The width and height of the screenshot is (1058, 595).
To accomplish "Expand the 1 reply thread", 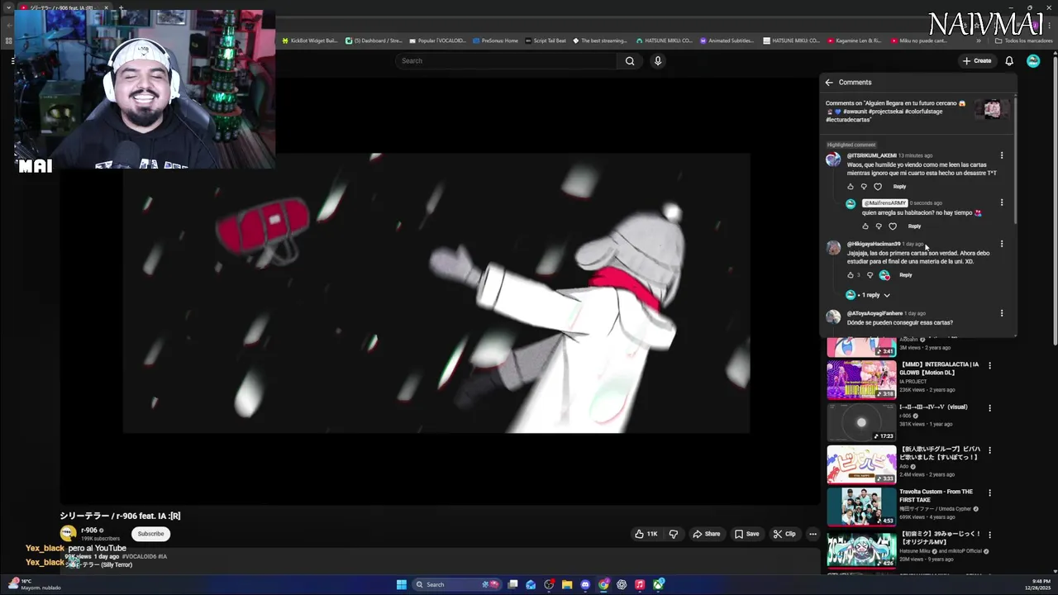I will tap(869, 295).
